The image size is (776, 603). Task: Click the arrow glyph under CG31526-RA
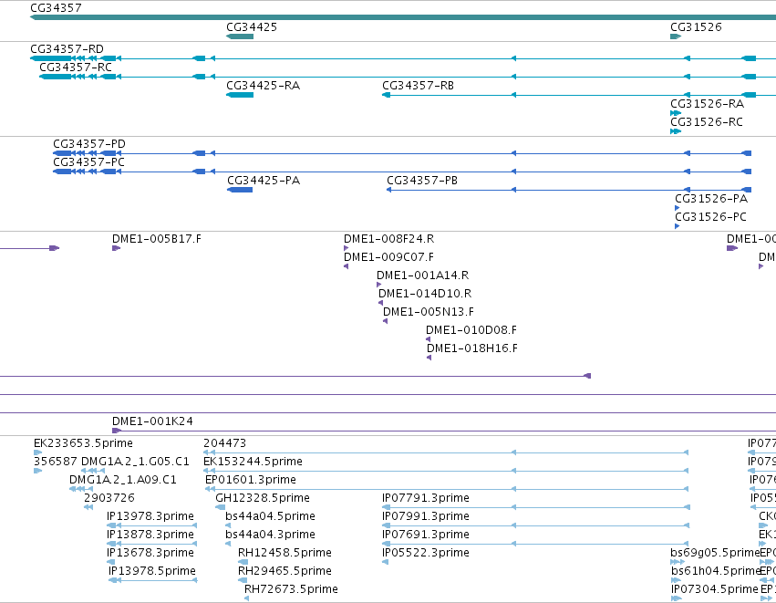(676, 113)
